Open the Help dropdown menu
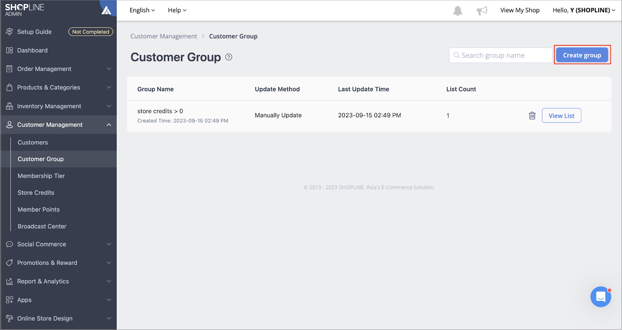This screenshot has height=330, width=622. click(177, 10)
